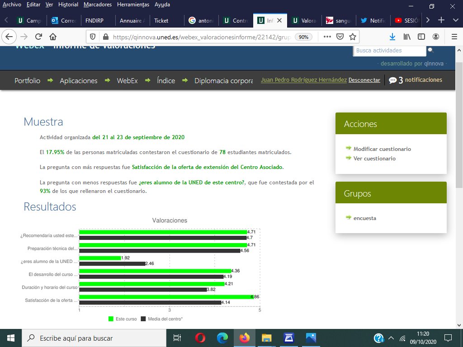Open File Explorer from the taskbar
This screenshot has height=347, width=463.
pos(266,338)
